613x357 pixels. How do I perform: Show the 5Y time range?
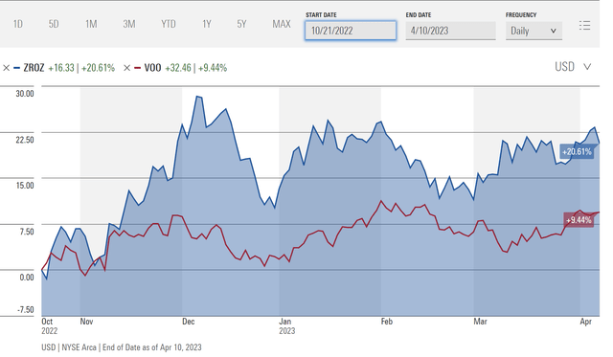click(241, 24)
